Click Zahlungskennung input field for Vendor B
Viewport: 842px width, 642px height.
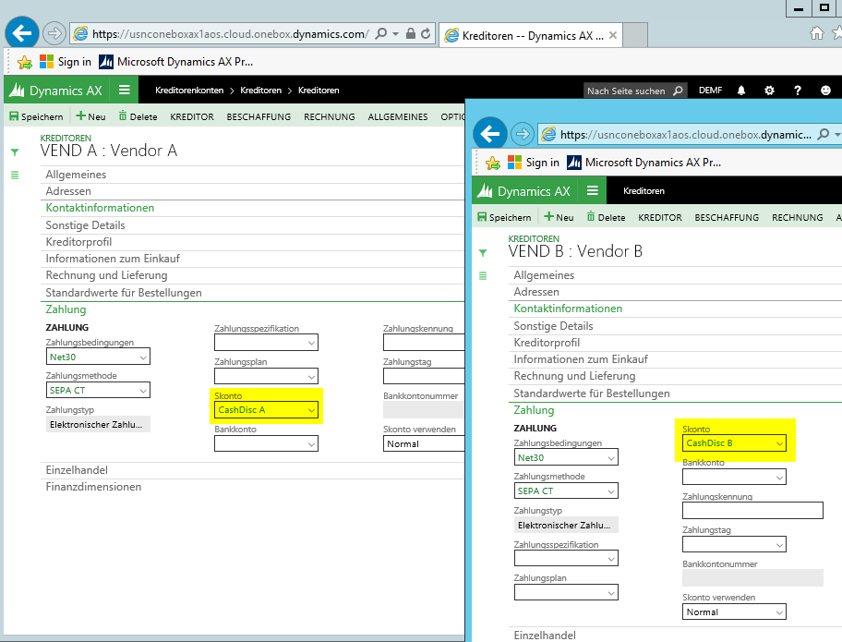tap(752, 511)
